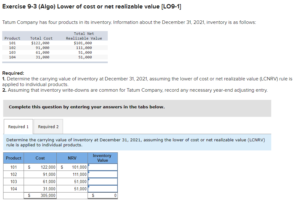Select the total Inventory Value field showing 0

click(102, 195)
